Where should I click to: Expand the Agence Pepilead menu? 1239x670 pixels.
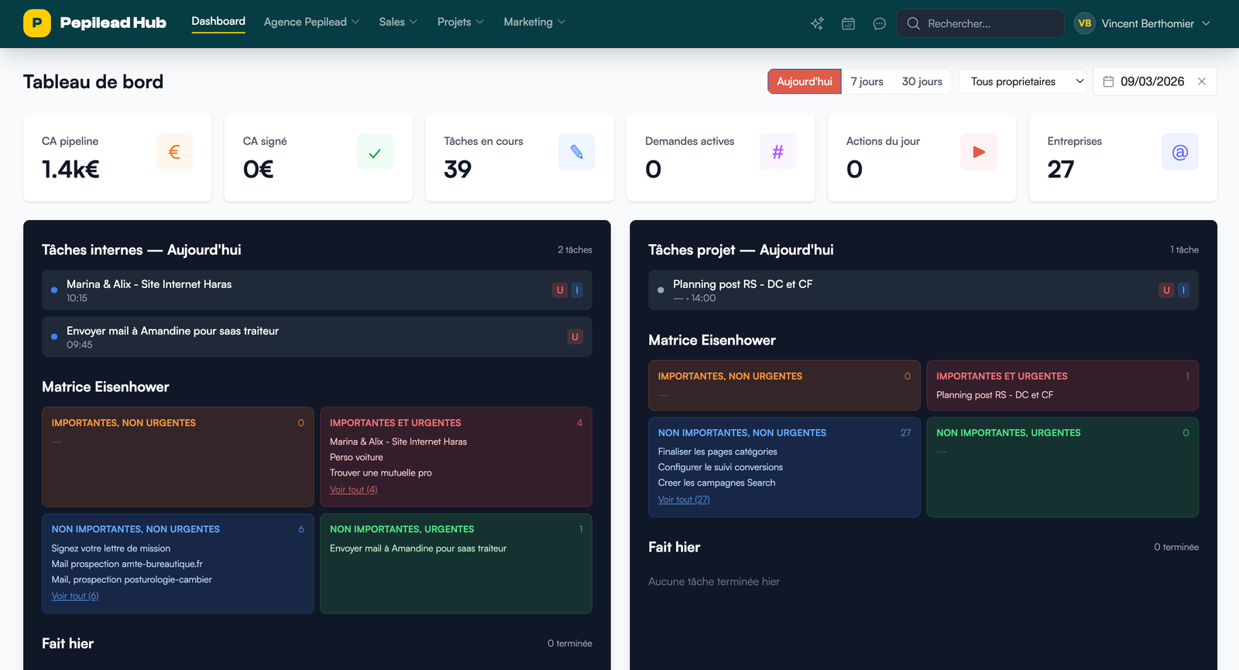(311, 22)
